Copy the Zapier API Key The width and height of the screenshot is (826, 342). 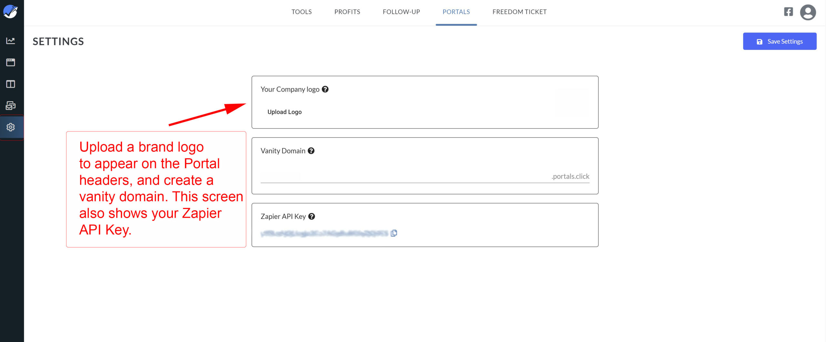(x=395, y=233)
